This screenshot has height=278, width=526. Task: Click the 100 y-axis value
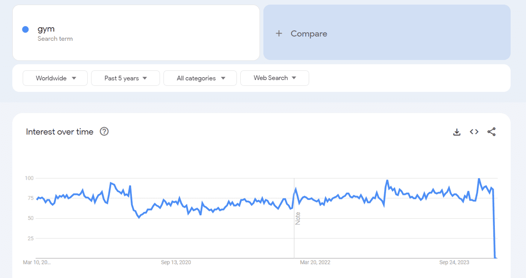click(29, 178)
